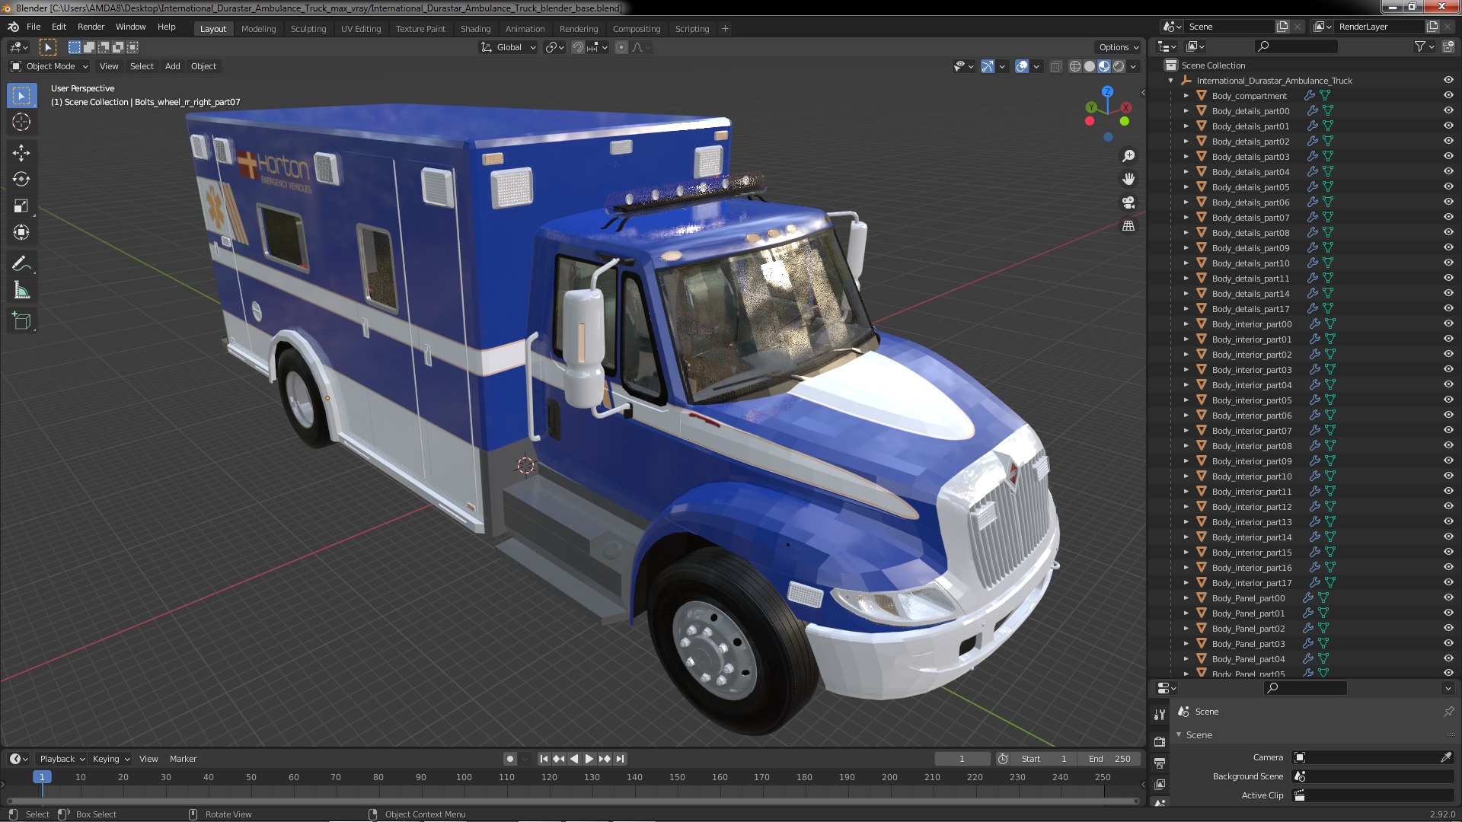Open the Output properties tab icon
The image size is (1462, 822).
point(1160,763)
